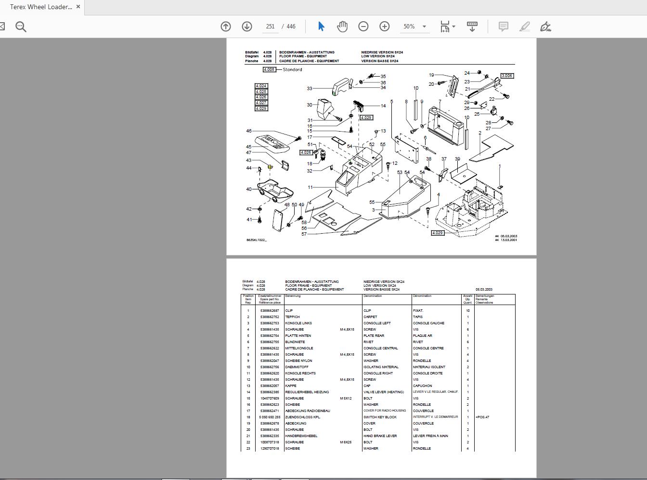
Task: Click COVER FOR RADIO HOUSING text
Action: [385, 411]
